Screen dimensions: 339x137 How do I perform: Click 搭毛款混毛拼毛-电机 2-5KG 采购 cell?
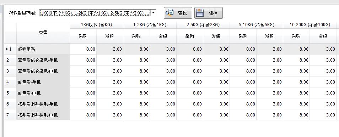[x=190, y=115]
